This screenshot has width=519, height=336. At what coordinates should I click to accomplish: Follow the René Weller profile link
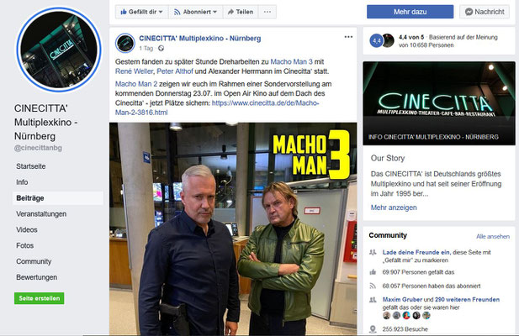(134, 71)
